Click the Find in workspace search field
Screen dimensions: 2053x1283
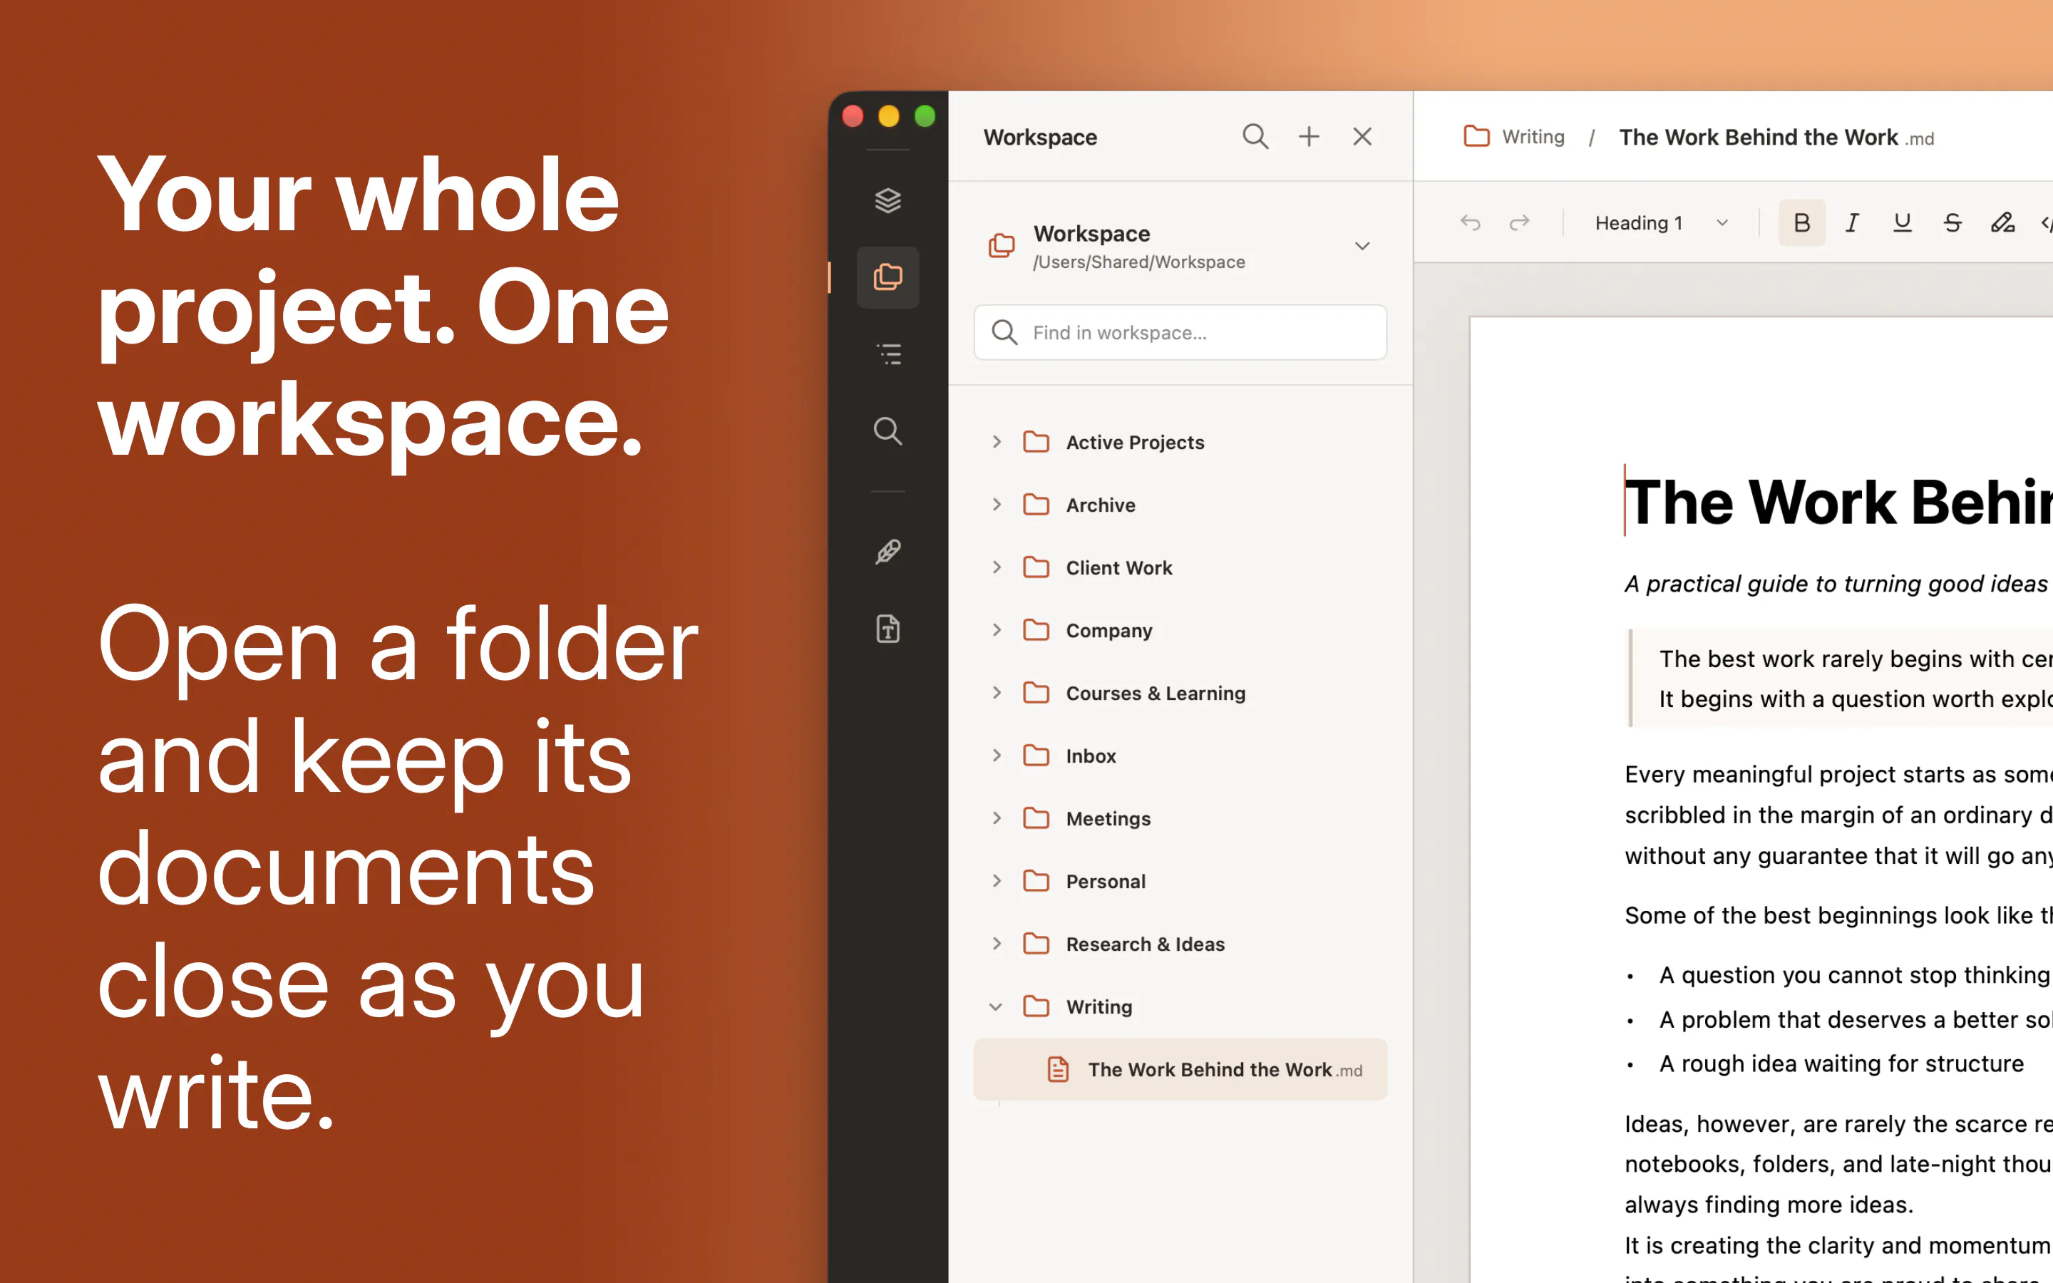[x=1180, y=333]
